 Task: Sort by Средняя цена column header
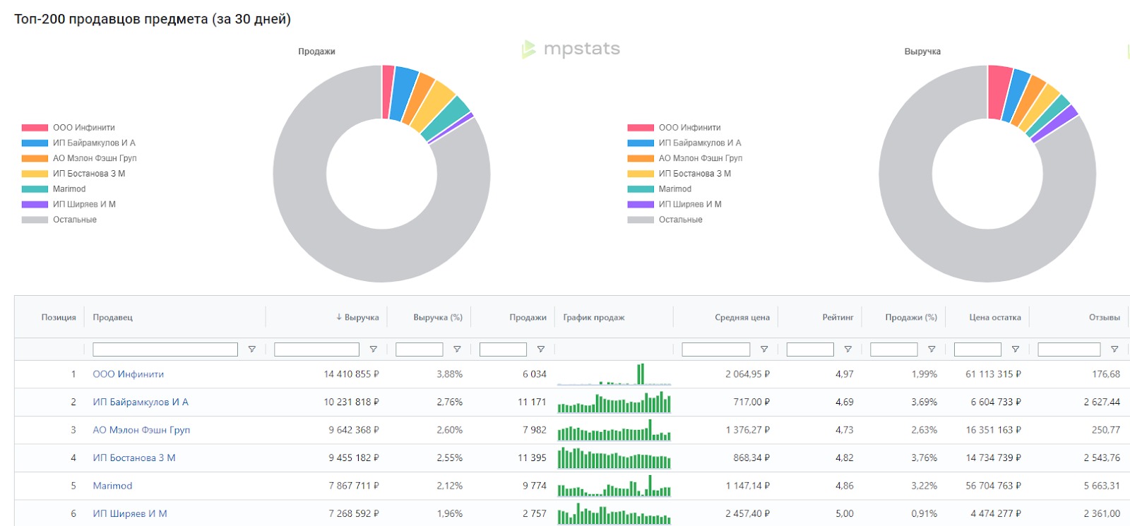[x=742, y=318]
